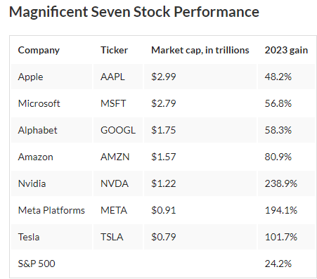Click the AMZN ticker
The width and height of the screenshot is (317, 279).
115,157
